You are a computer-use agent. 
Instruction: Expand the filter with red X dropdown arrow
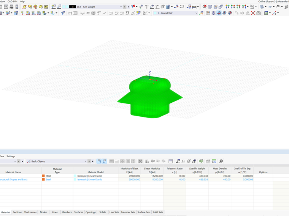click(137, 7)
